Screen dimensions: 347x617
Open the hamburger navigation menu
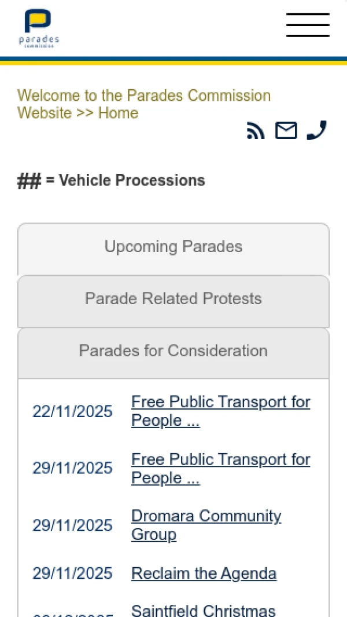coord(308,25)
